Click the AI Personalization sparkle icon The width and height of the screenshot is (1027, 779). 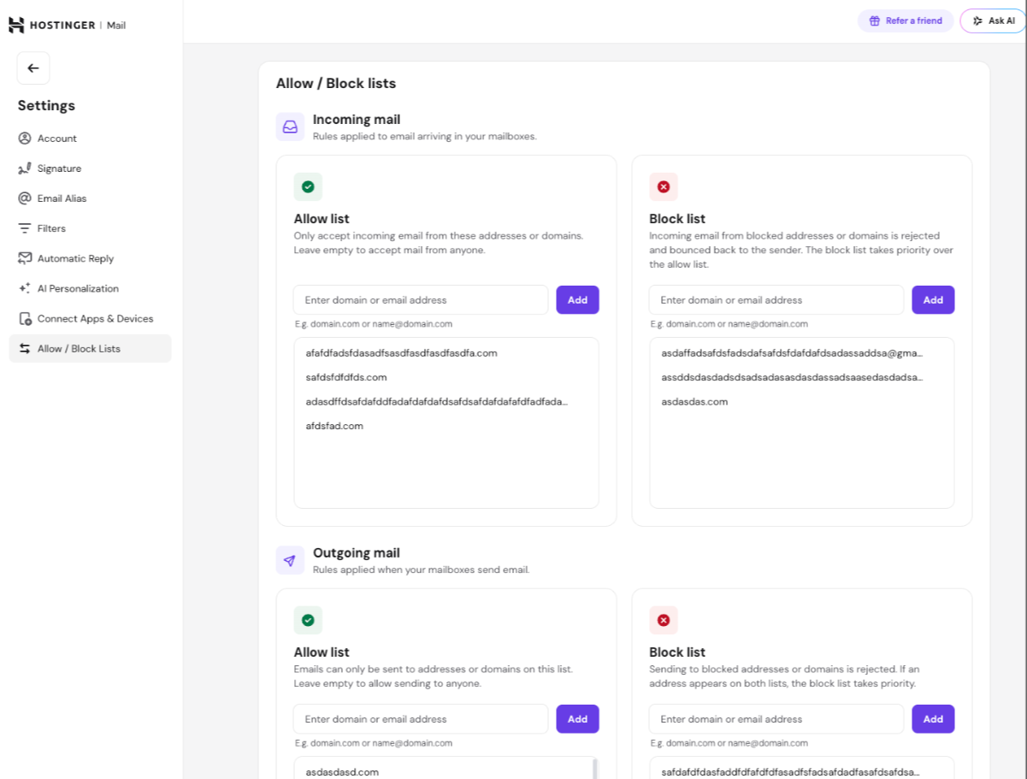click(24, 288)
